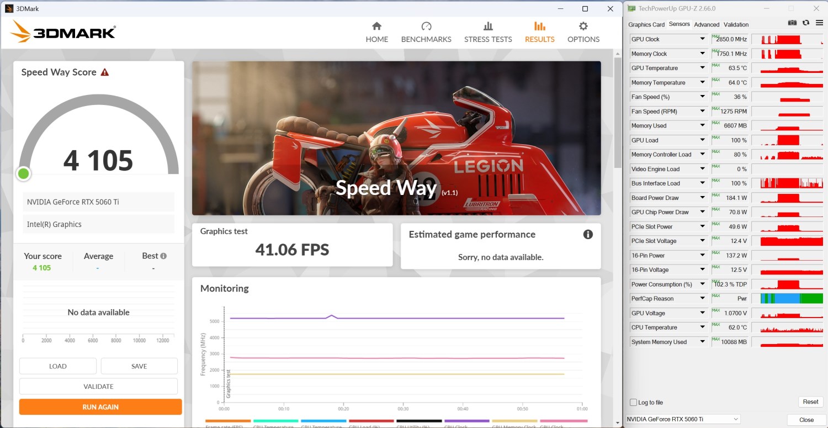
Task: Click the Close button in GPU-Z
Action: point(806,420)
